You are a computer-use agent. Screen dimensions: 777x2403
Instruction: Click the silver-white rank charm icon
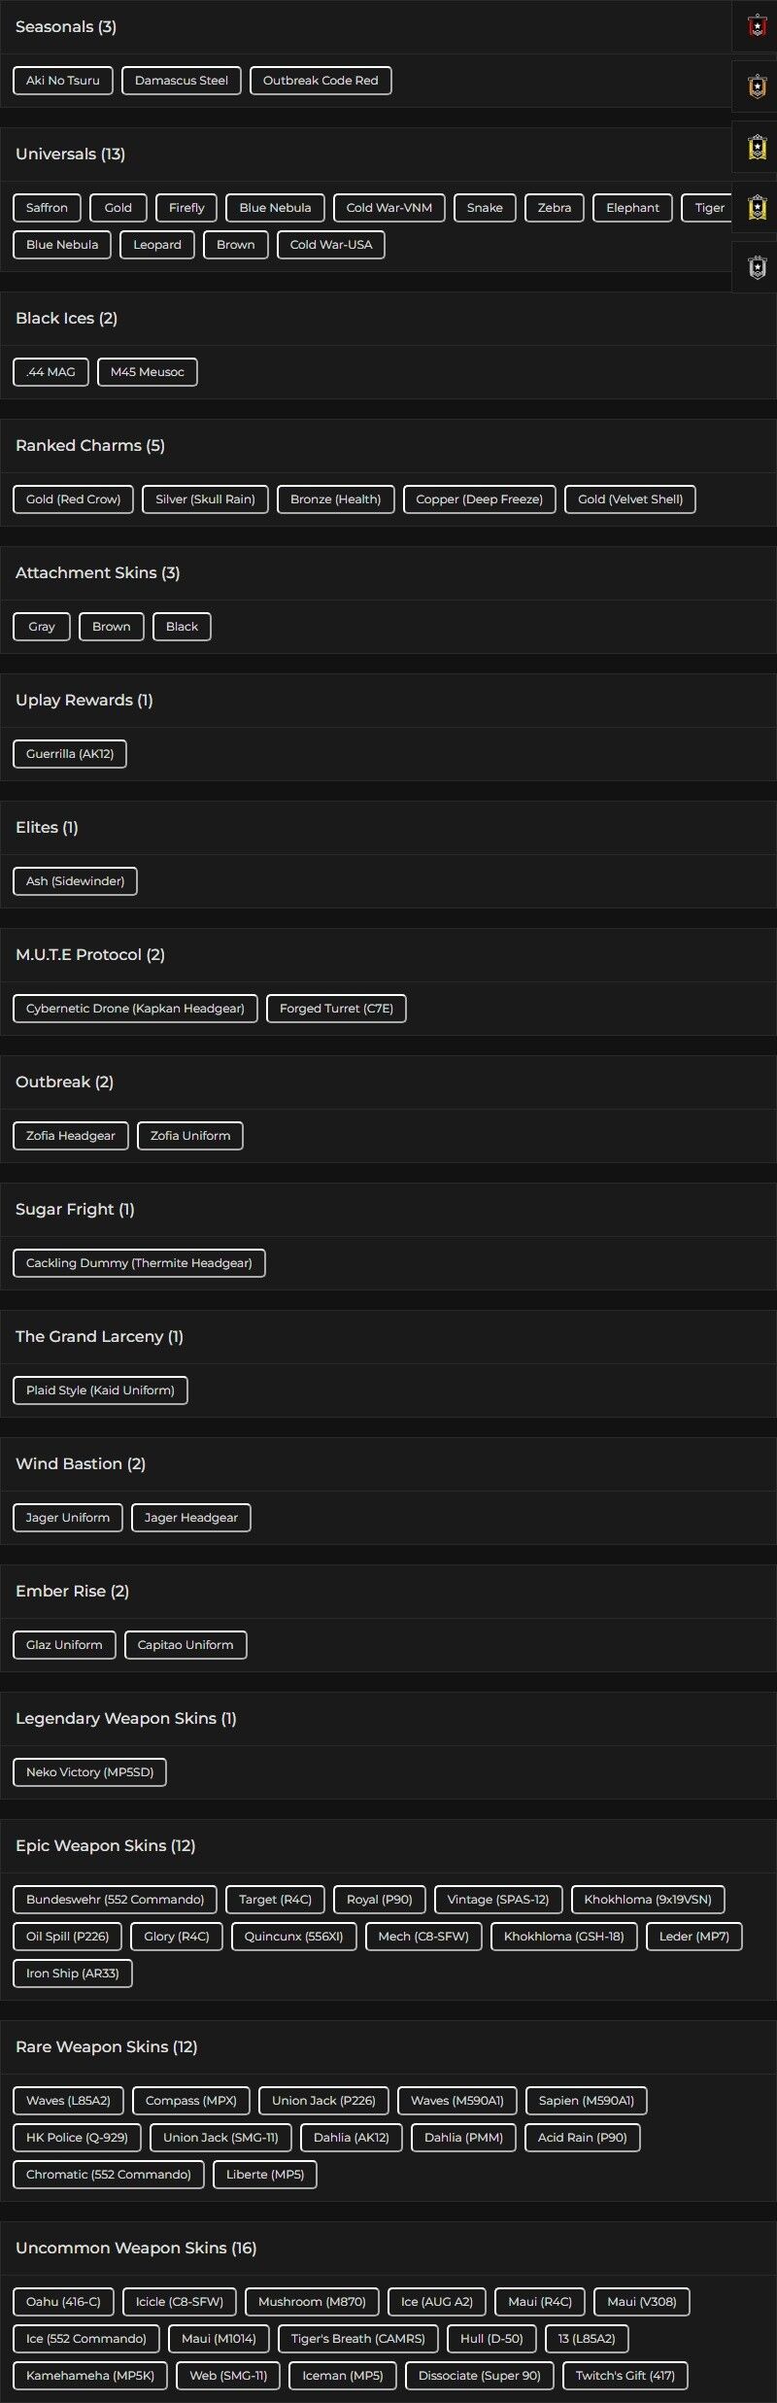[757, 267]
